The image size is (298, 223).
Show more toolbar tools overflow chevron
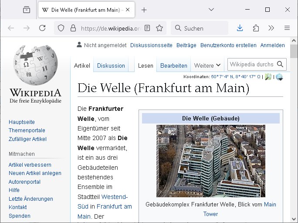271,28
